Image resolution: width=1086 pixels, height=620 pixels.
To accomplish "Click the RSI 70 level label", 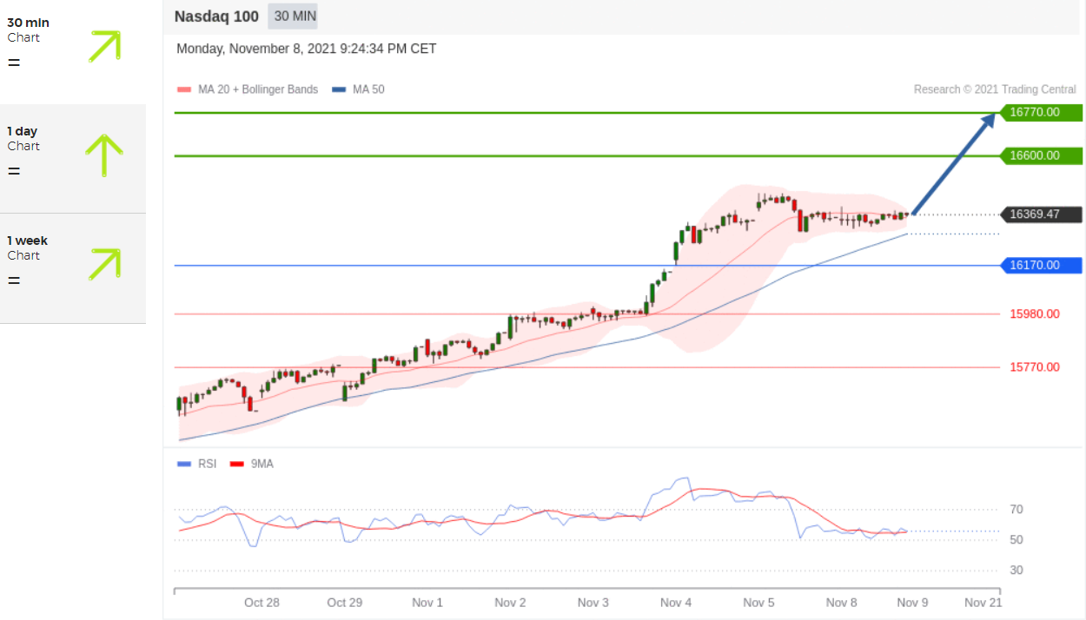I will 1016,510.
